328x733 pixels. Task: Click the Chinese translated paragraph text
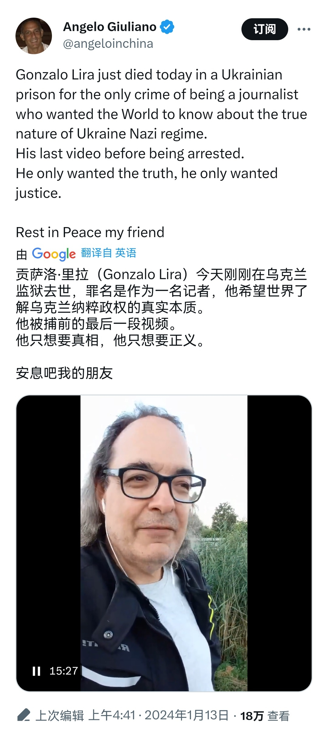(x=162, y=307)
